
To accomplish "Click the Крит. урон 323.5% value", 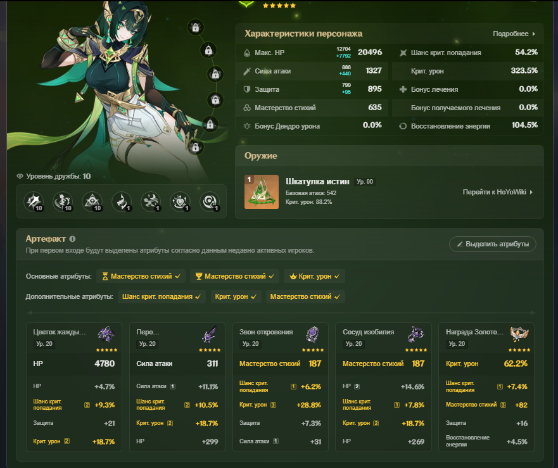I will tap(524, 70).
